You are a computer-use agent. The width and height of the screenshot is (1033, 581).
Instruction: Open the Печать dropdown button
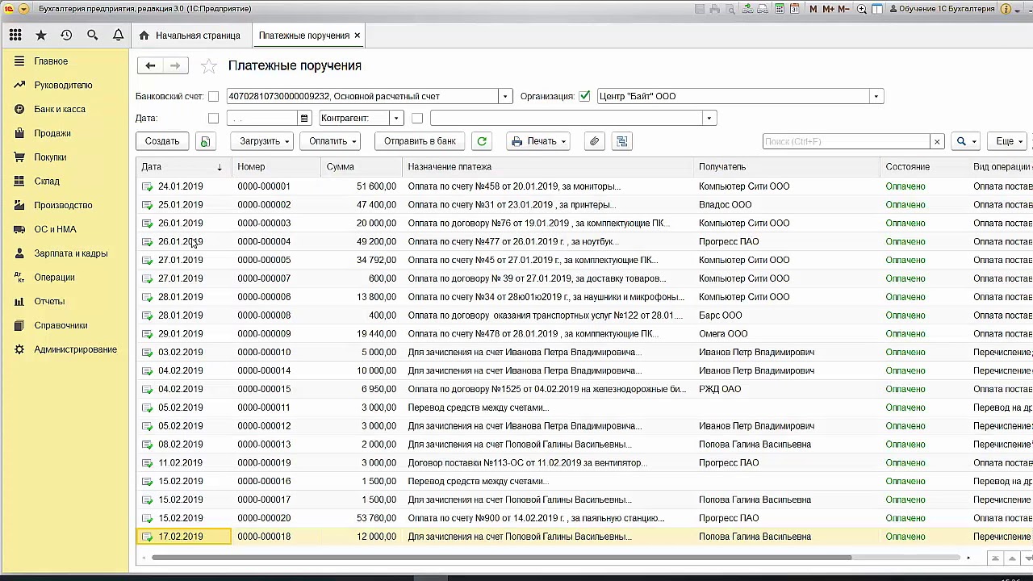(538, 141)
